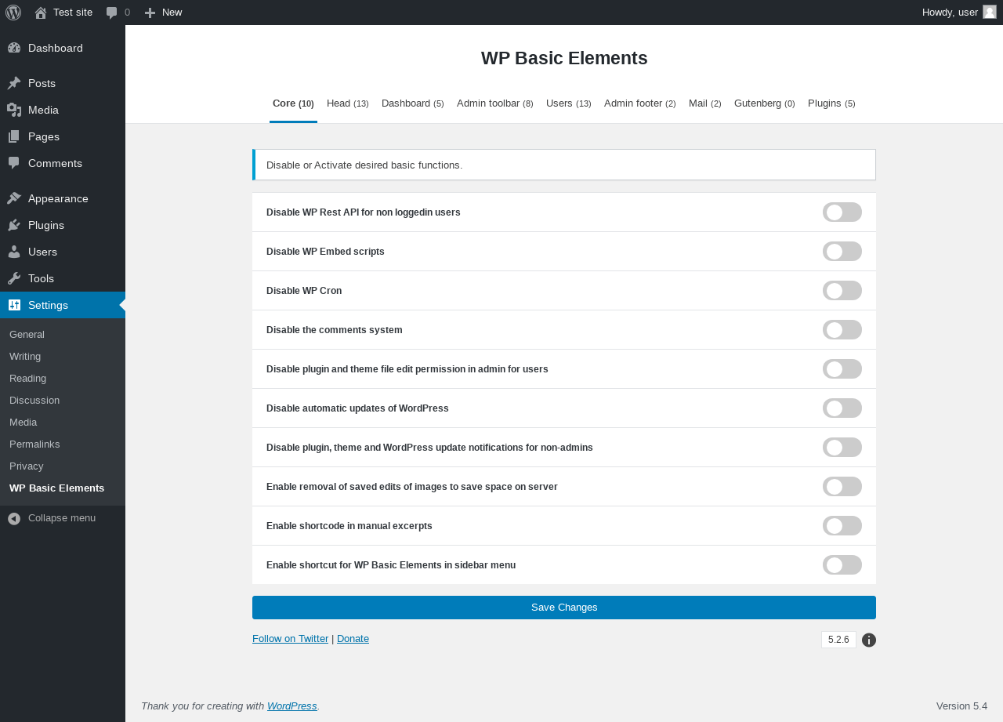
Task: Select the Core (10) tab
Action: point(293,103)
